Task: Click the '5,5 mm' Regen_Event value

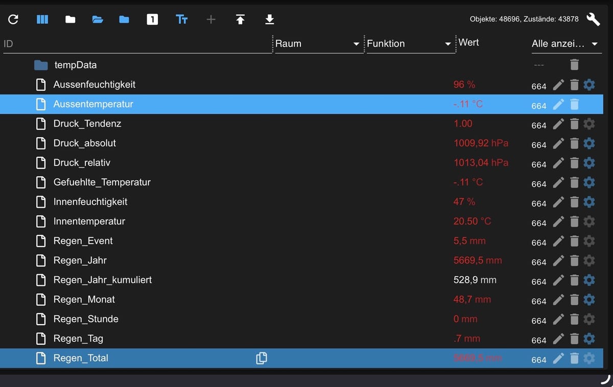Action: (x=469, y=241)
